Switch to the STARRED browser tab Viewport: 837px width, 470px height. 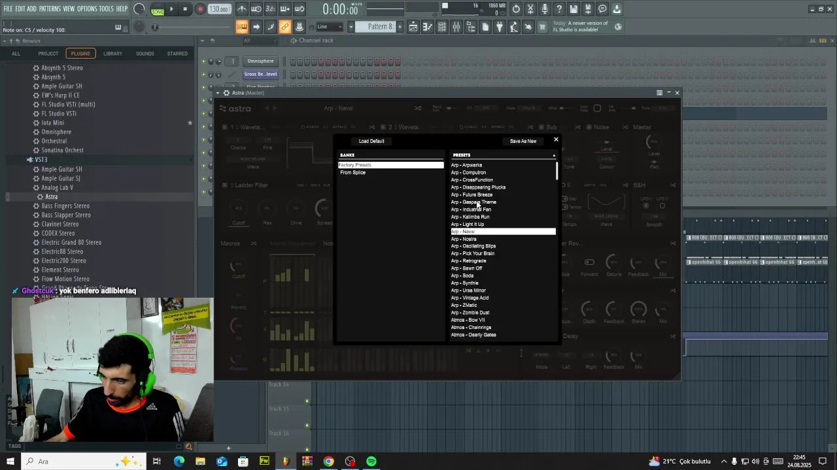177,54
